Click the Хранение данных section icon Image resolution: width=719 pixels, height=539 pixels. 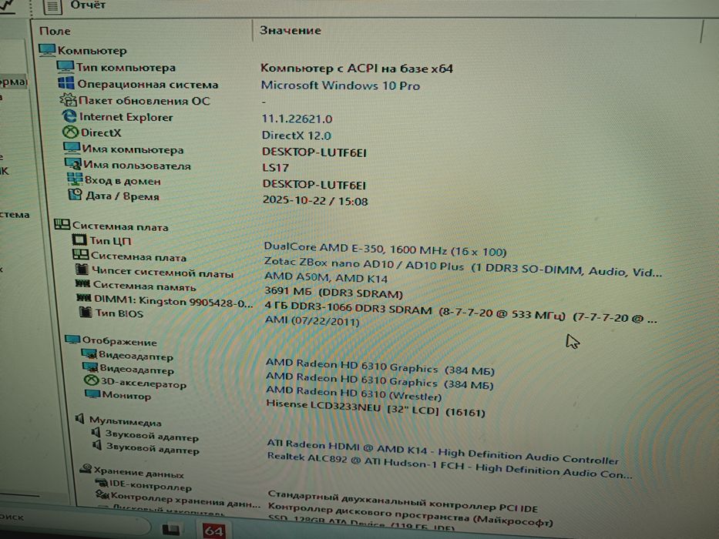click(x=86, y=469)
